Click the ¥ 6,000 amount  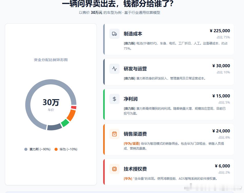coord(222,166)
